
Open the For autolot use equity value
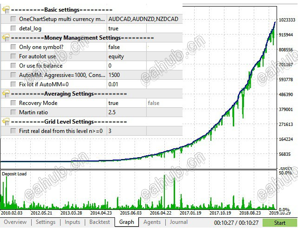pyautogui.click(x=127, y=56)
